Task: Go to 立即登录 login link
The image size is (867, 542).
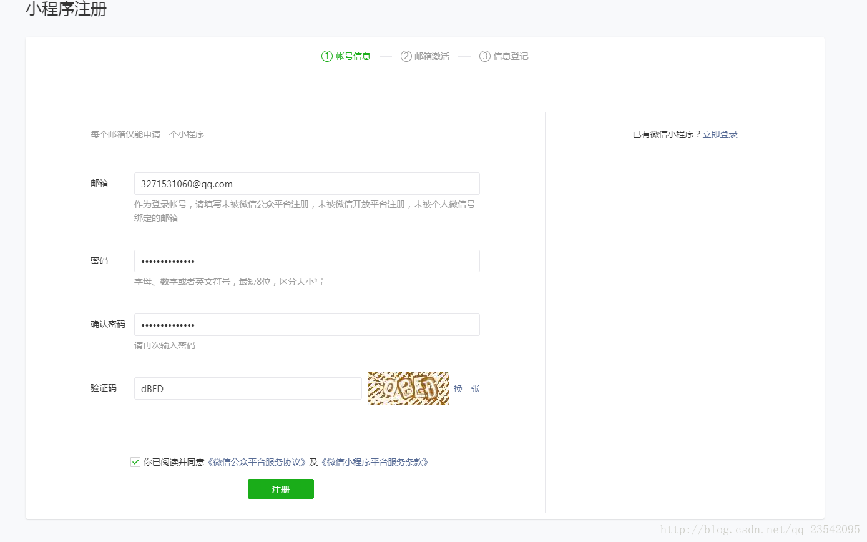Action: click(720, 134)
